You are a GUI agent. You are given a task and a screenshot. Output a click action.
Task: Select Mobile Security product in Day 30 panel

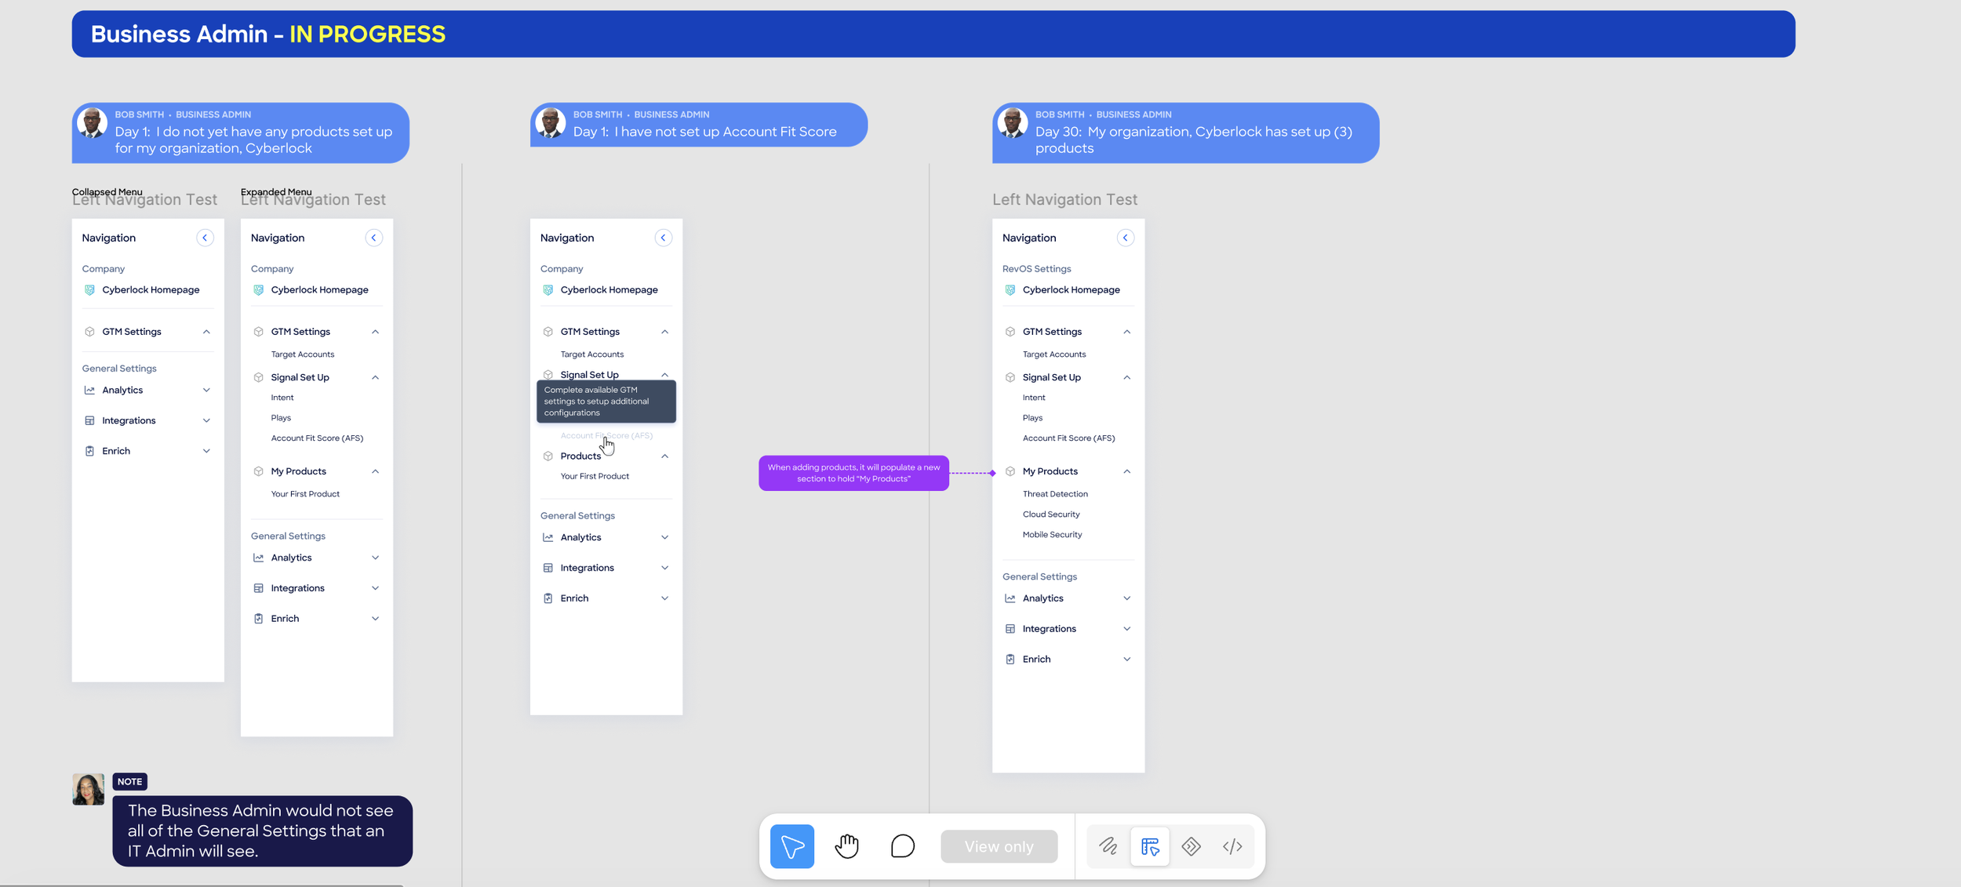coord(1052,535)
